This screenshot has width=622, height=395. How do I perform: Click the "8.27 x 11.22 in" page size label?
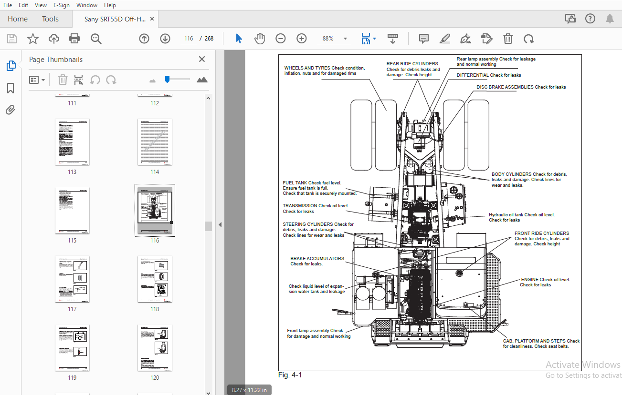[249, 390]
